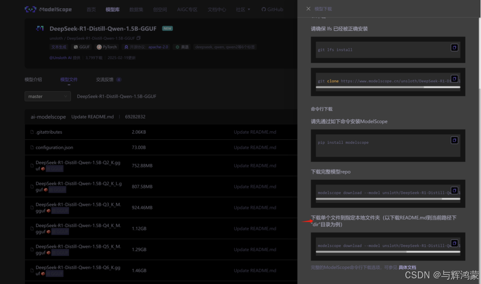Copy the model path unsloth/DeepSeek-R1-Distill-Qwen-1.5B-GGUF
This screenshot has height=284, width=481.
pyautogui.click(x=138, y=38)
